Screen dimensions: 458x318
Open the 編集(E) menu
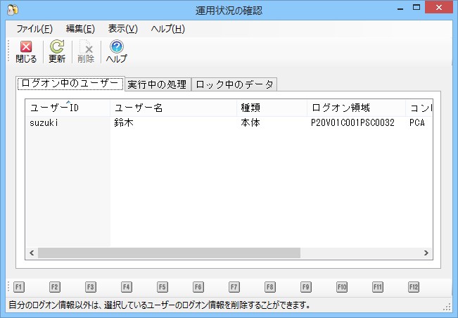point(79,29)
